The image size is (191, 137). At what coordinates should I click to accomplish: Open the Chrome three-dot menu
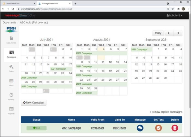pos(188,9)
